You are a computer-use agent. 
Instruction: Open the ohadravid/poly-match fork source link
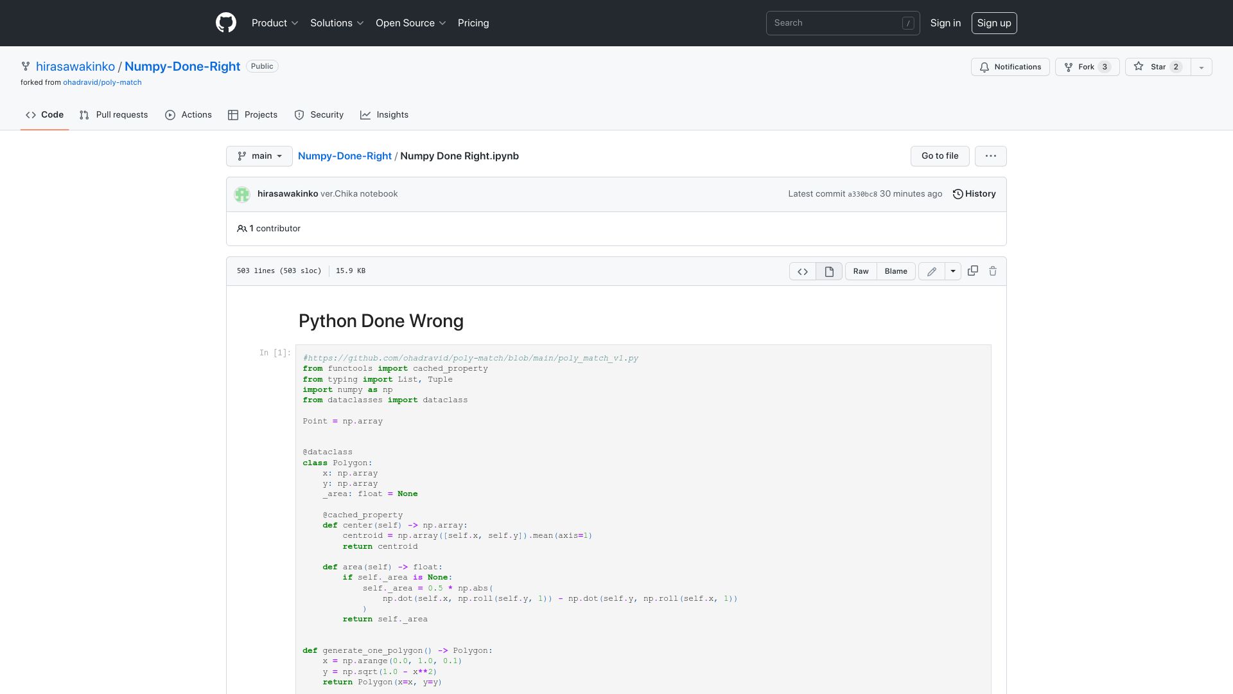tap(102, 83)
